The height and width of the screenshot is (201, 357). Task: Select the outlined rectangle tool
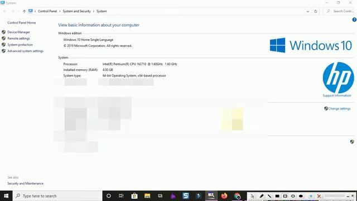coord(285,196)
